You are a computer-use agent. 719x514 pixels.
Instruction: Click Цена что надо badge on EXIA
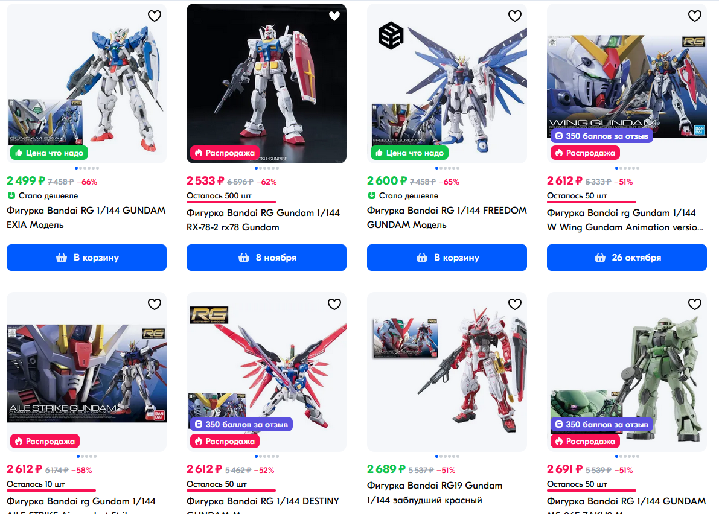[50, 153]
